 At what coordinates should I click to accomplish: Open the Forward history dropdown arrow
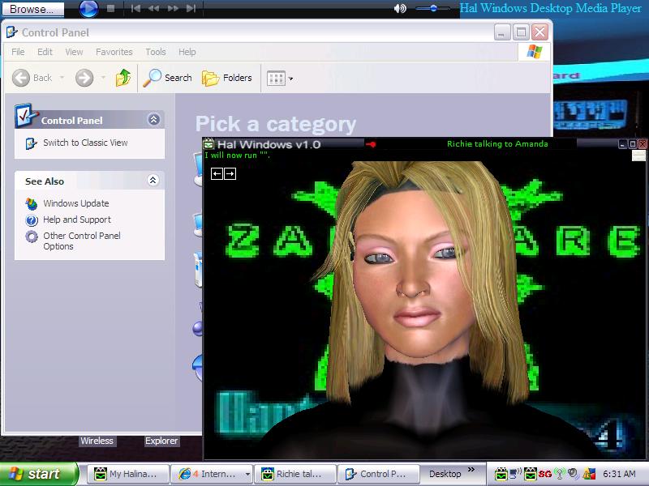(104, 78)
